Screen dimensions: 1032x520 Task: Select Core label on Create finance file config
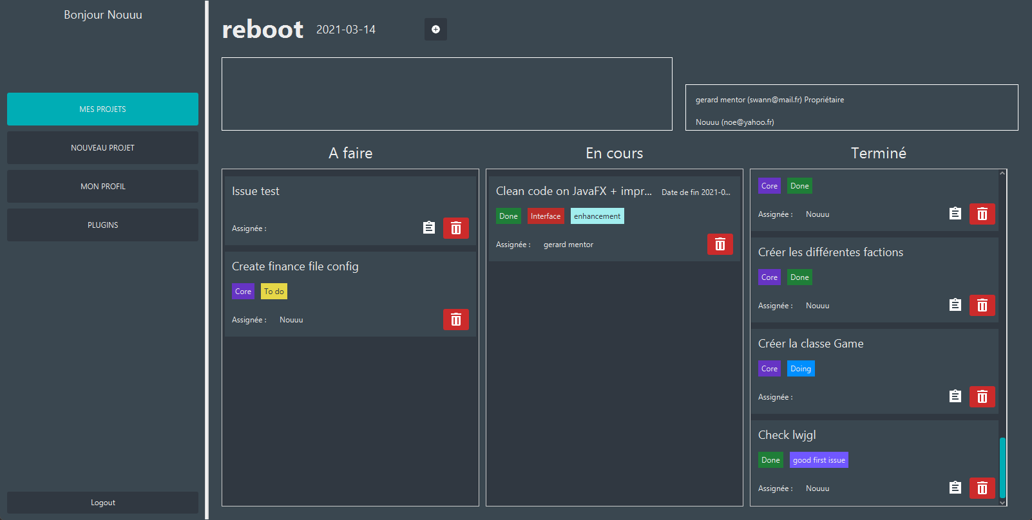click(x=243, y=292)
